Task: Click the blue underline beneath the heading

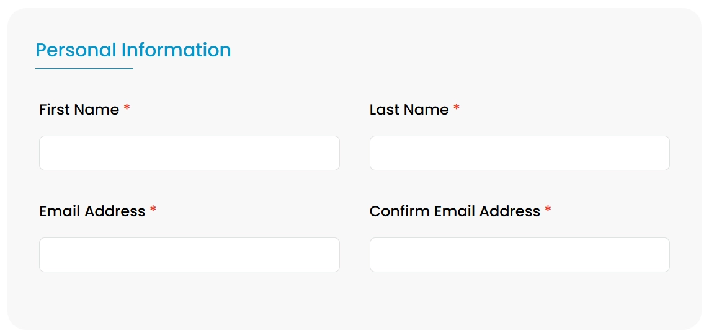Action: click(x=84, y=68)
